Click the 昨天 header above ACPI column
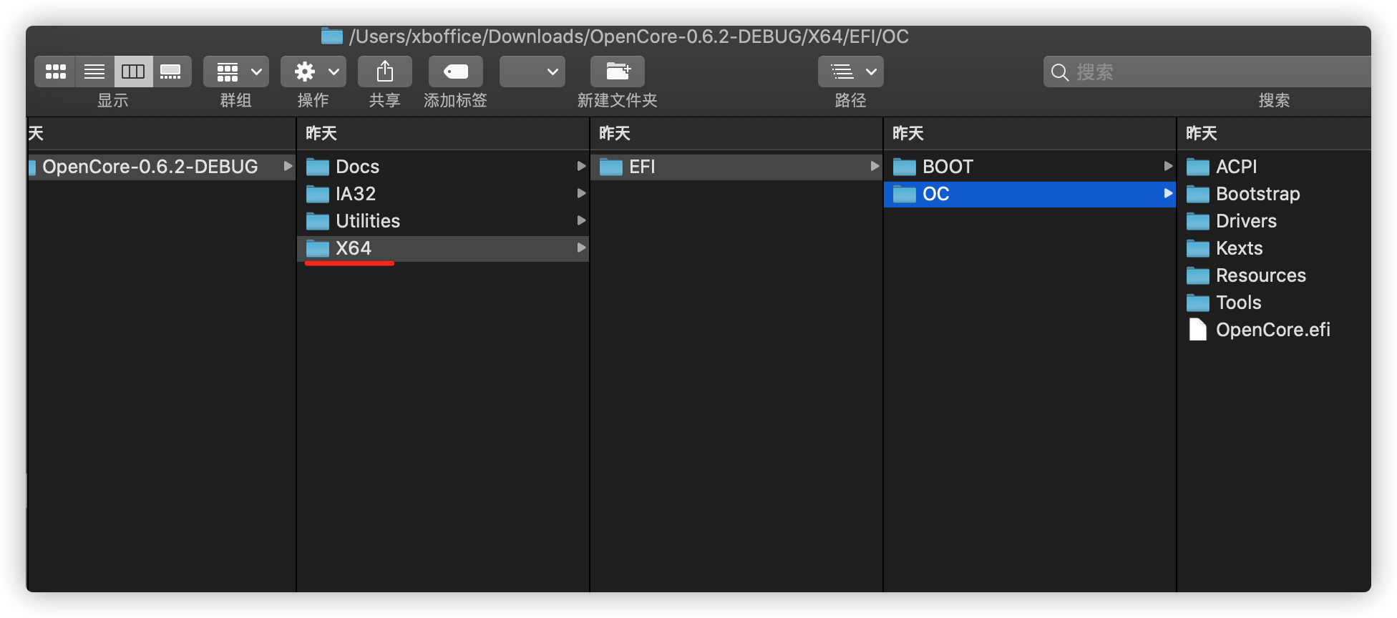Screen dimensions: 1397x618 [x=1202, y=134]
